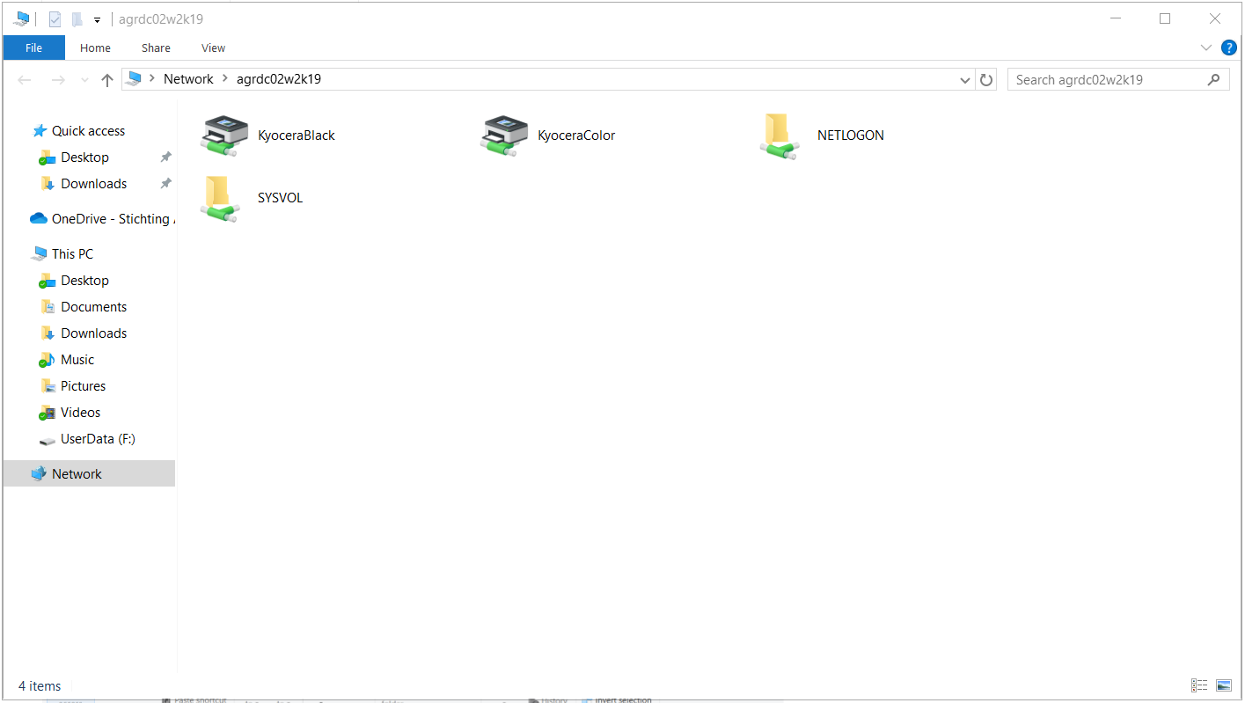Minimize the File Explorer window
Screen dimensions: 1245x703
pos(1115,18)
